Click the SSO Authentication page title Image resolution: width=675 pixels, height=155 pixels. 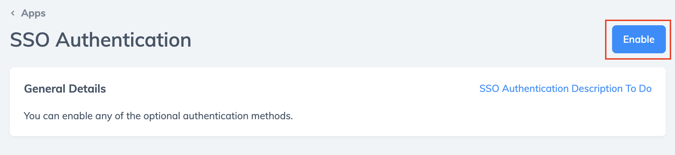(101, 40)
